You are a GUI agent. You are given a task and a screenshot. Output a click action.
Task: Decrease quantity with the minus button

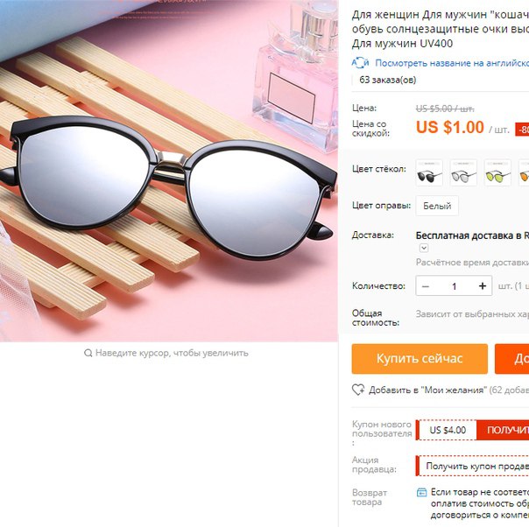point(426,286)
